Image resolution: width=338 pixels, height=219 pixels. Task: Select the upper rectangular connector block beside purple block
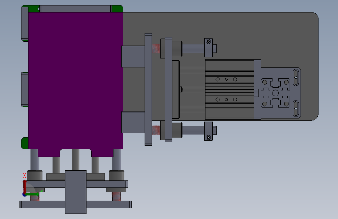point(133,57)
